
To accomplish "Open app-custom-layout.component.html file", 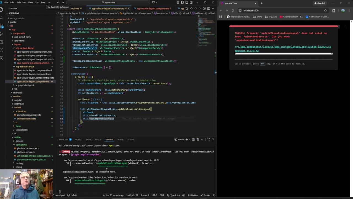I will [34, 52].
